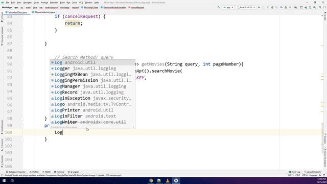Click the Profile app icon
Screen dimensions: 327x184
point(281,7)
